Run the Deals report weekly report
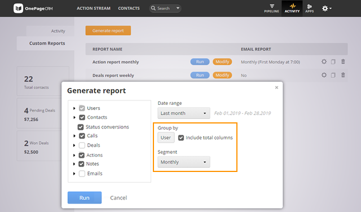Viewport: 361px width, 212px height. pos(200,75)
